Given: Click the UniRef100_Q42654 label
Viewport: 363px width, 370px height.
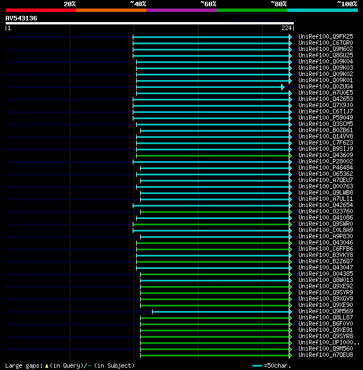Looking at the screenshot, I should [x=326, y=205].
